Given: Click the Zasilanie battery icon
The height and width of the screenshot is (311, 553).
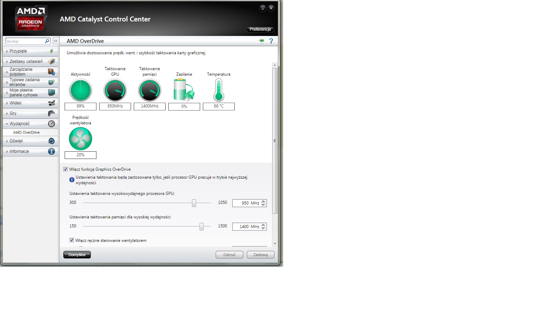Looking at the screenshot, I should tap(184, 89).
